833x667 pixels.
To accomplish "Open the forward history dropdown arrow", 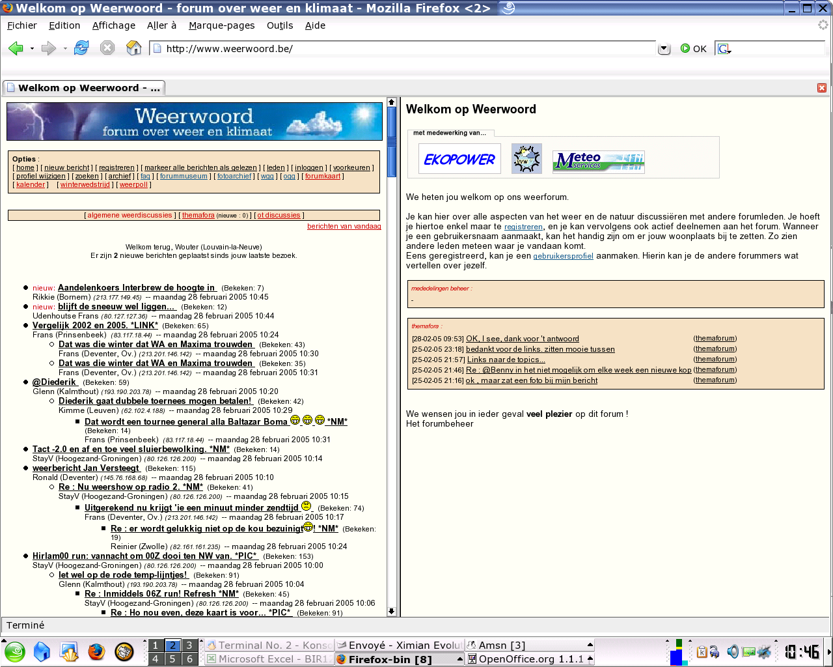I will click(x=65, y=49).
